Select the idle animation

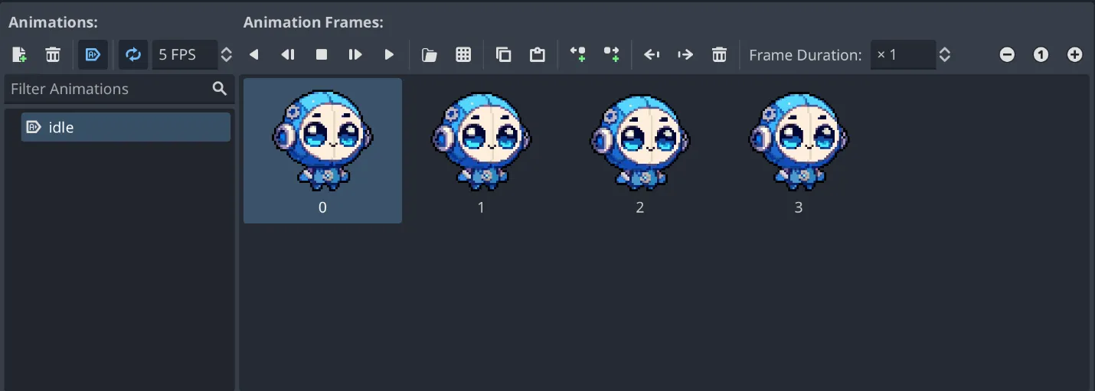coord(126,127)
